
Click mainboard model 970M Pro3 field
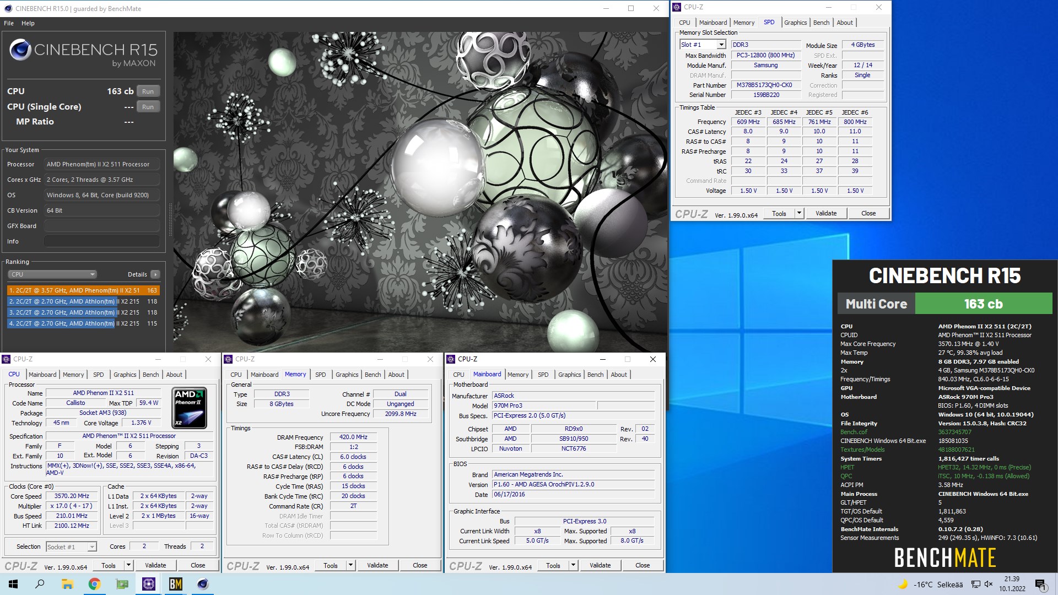coord(544,405)
